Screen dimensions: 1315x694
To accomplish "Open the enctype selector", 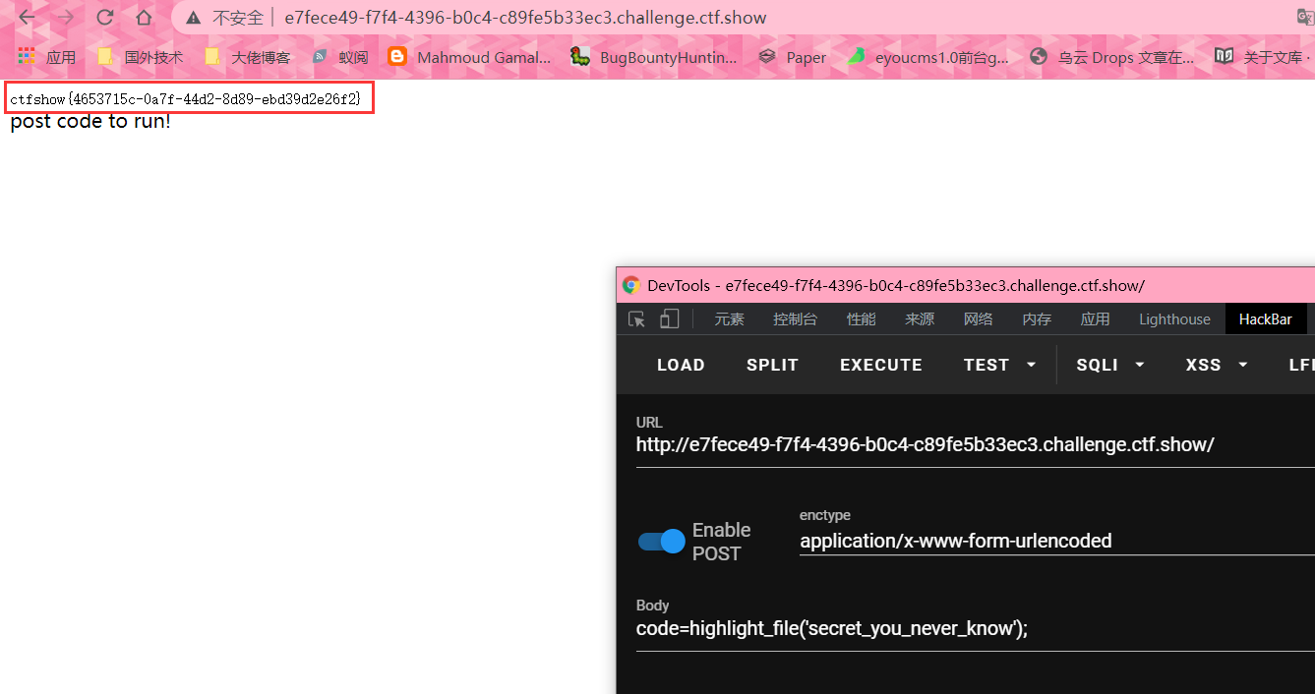I will 1057,541.
